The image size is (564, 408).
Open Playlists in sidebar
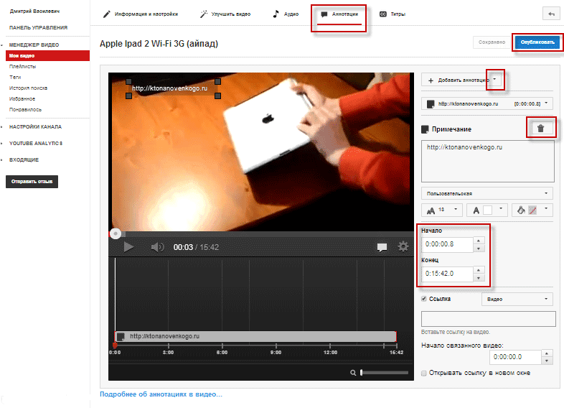[22, 67]
